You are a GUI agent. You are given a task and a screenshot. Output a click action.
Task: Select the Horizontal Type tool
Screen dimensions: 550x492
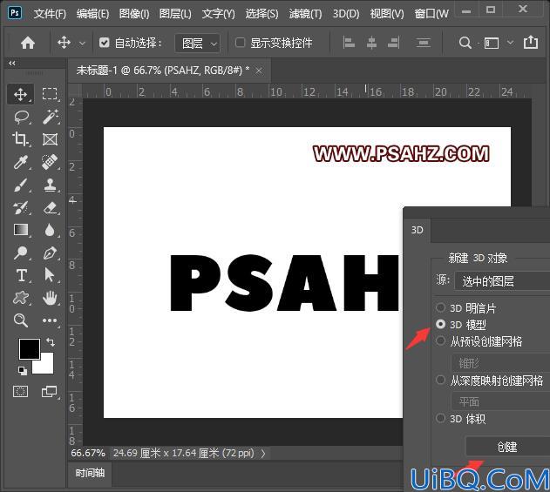click(x=22, y=275)
